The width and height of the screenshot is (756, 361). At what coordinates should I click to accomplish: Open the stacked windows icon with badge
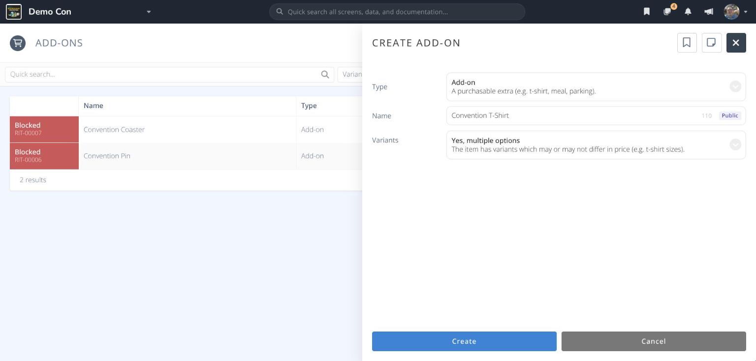668,11
